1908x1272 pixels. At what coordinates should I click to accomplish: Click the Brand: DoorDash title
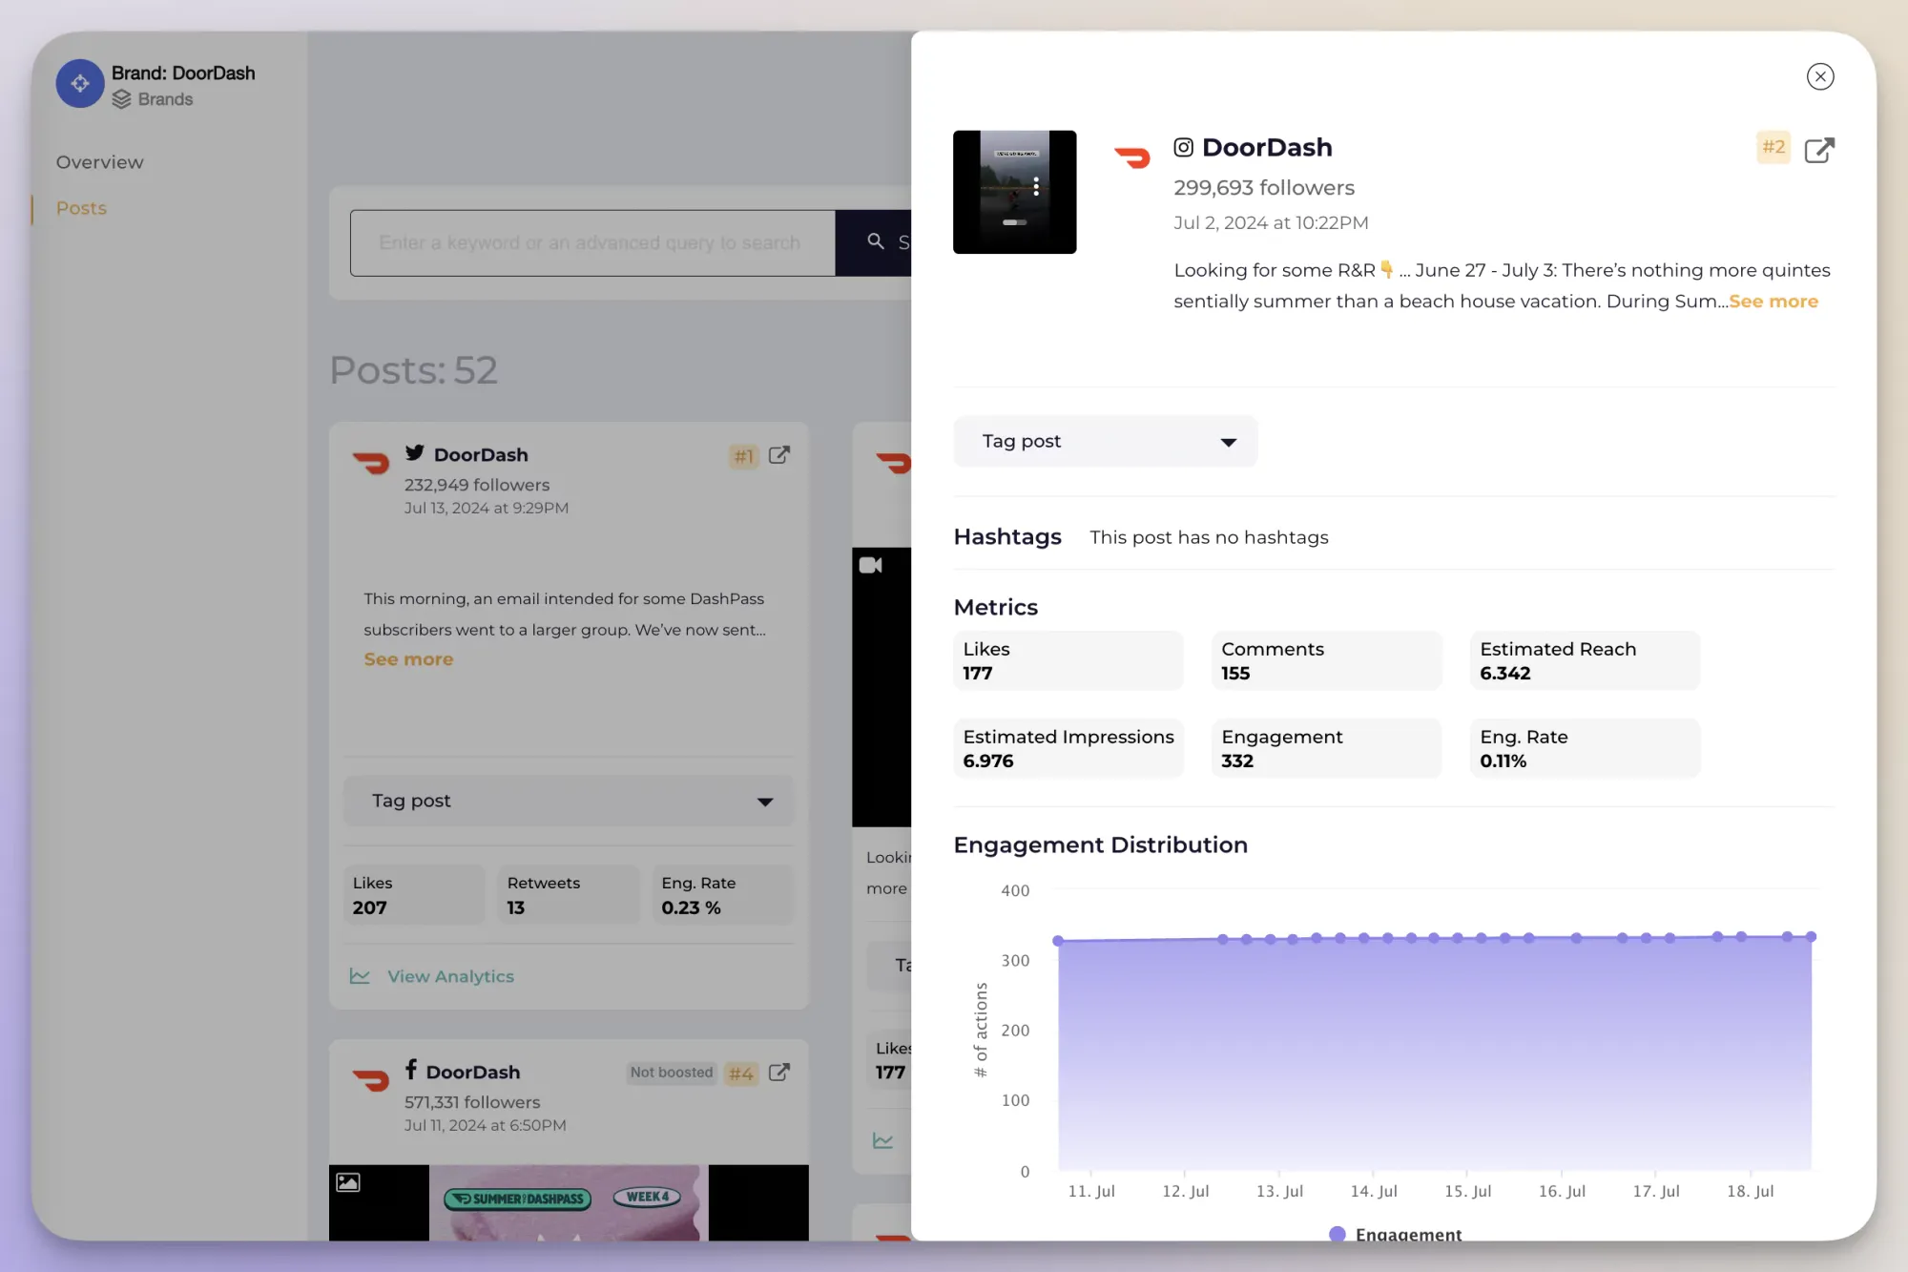click(183, 73)
